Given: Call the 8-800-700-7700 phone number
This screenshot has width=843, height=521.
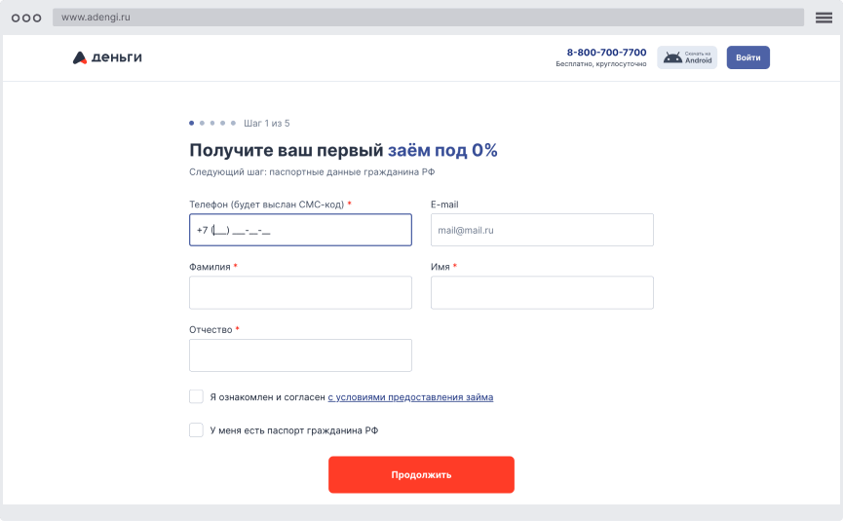Looking at the screenshot, I should coord(606,53).
